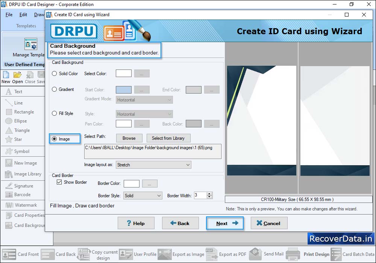This screenshot has height=263, width=376.
Task: Open Solid Color picker ellipsis button
Action: 142,74
